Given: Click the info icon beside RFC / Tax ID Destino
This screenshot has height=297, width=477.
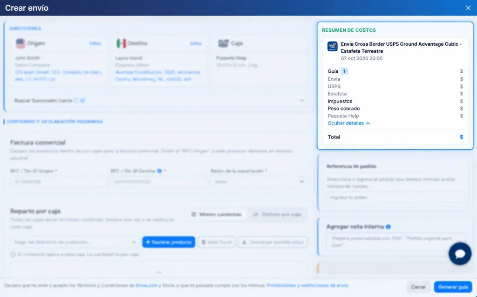Looking at the screenshot, I should 159,171.
